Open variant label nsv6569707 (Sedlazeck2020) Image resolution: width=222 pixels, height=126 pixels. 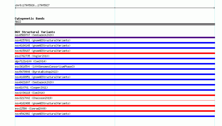34,35
